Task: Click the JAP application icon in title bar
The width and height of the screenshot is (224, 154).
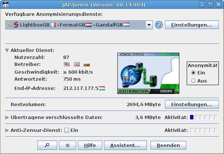Action: point(6,4)
